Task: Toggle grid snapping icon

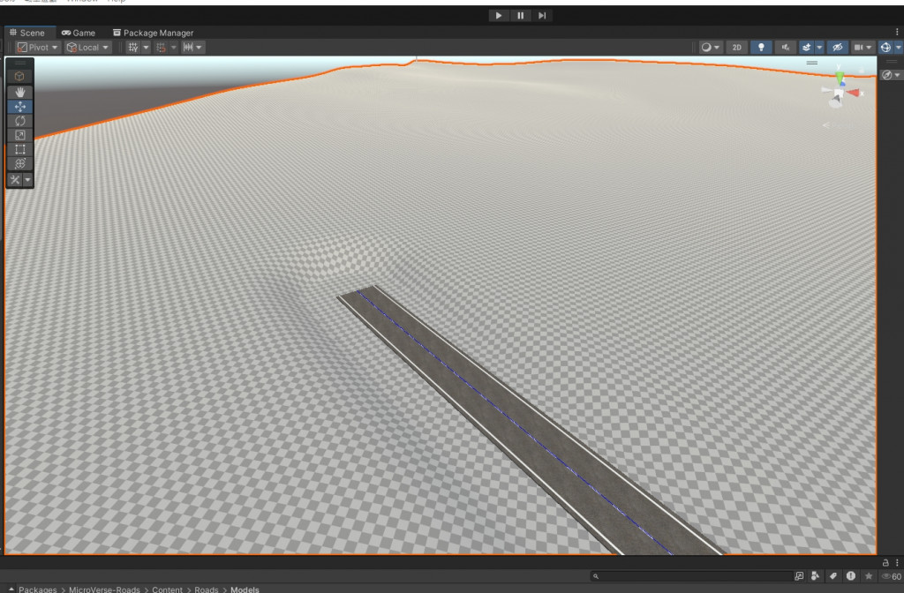Action: [x=161, y=48]
